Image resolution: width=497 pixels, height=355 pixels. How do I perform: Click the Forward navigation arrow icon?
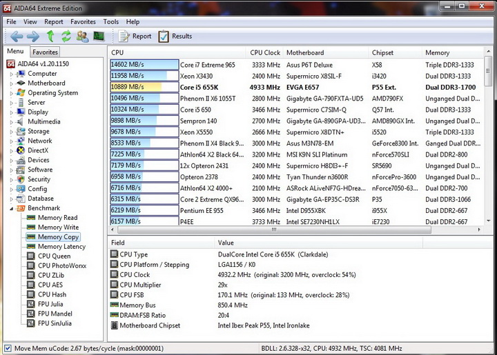33,37
